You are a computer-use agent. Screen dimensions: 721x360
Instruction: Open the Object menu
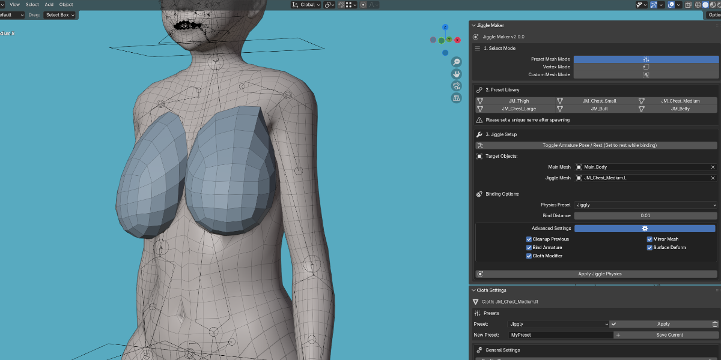click(66, 4)
